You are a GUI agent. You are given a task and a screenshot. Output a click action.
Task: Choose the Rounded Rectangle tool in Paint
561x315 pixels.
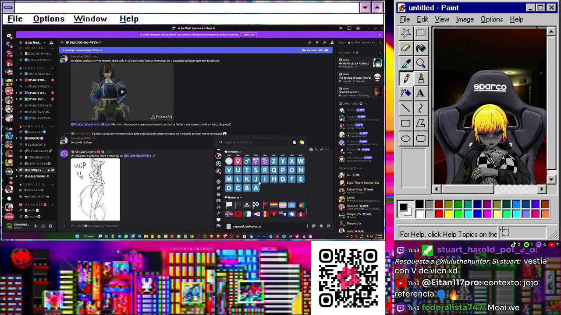[421, 138]
